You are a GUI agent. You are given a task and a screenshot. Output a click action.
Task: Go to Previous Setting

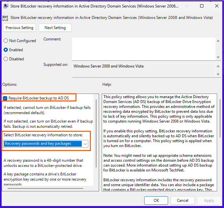(x=20, y=28)
